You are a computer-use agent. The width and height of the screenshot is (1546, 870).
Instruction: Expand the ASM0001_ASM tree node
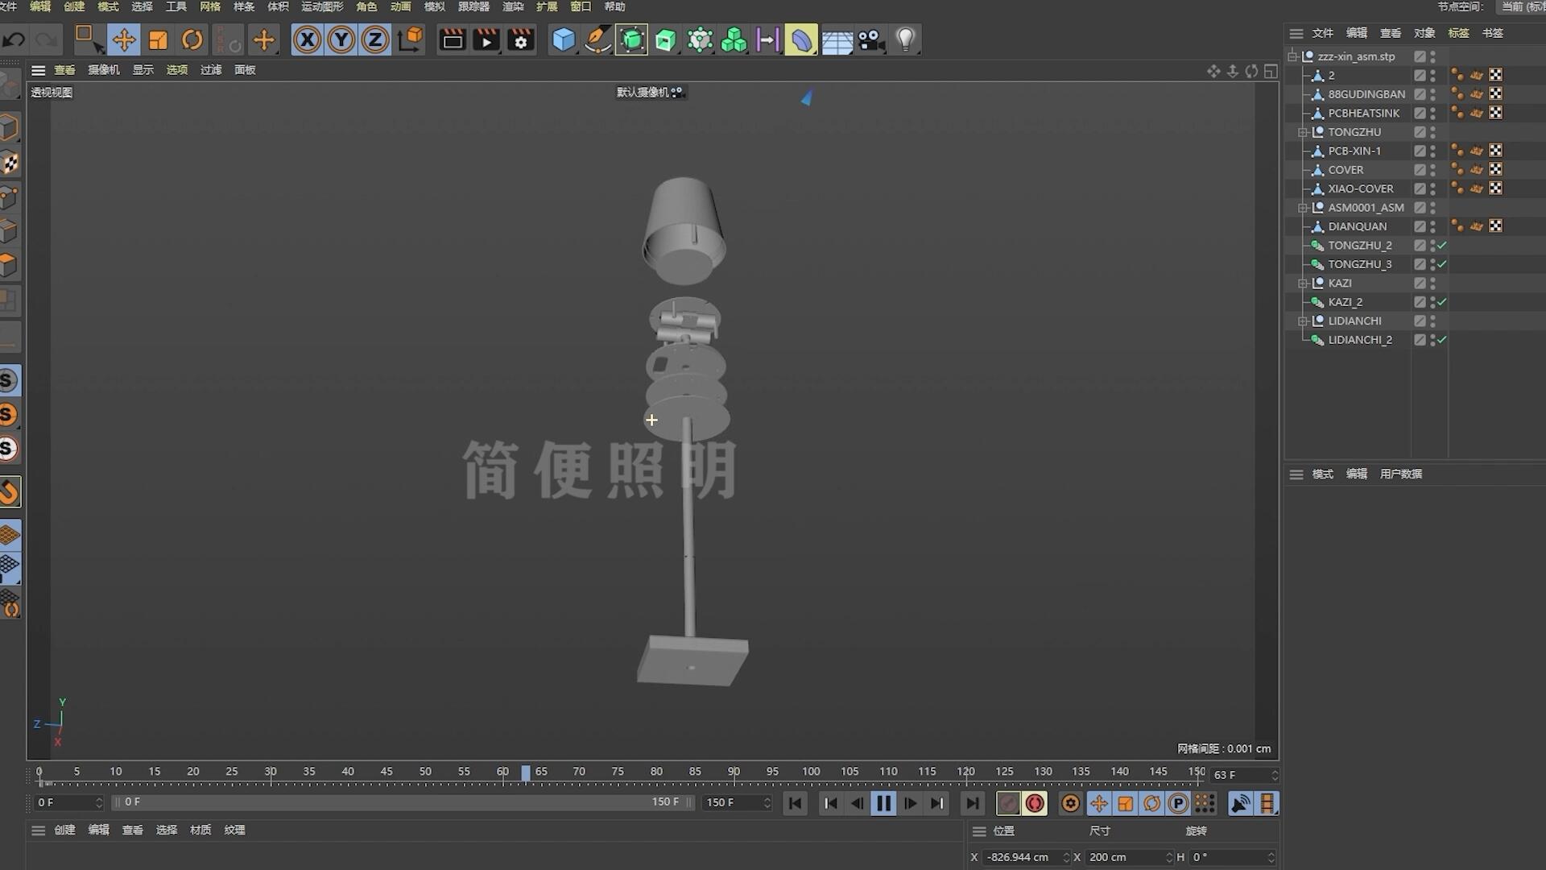tap(1302, 208)
